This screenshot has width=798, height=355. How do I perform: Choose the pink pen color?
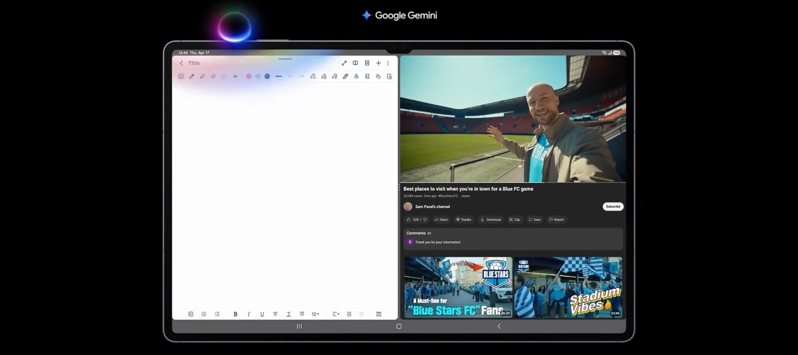pos(249,77)
